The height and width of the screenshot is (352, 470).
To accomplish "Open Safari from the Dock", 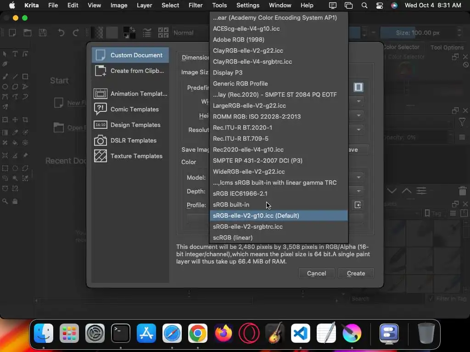I will tap(172, 333).
